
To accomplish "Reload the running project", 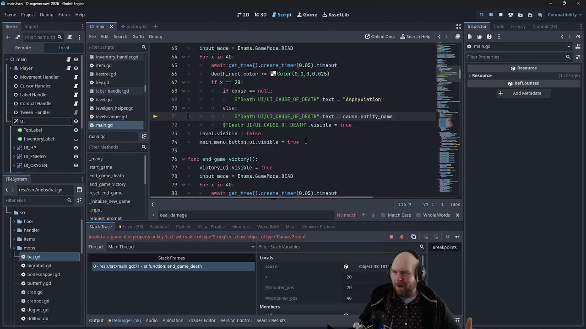I will tap(481, 15).
